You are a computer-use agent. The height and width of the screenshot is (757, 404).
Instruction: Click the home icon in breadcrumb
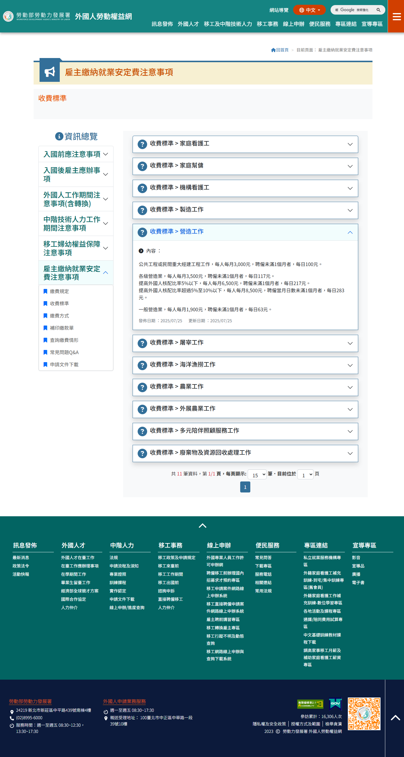click(x=273, y=50)
